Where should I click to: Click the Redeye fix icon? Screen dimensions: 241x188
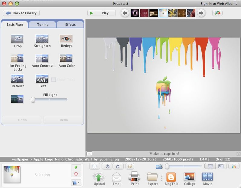point(66,39)
